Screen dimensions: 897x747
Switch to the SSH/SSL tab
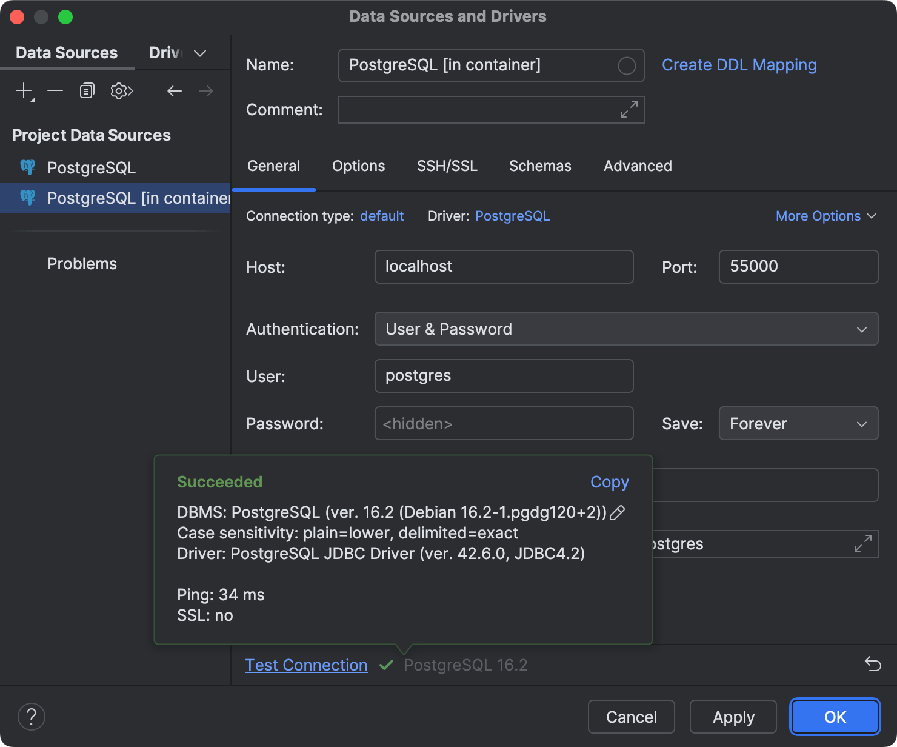(447, 166)
